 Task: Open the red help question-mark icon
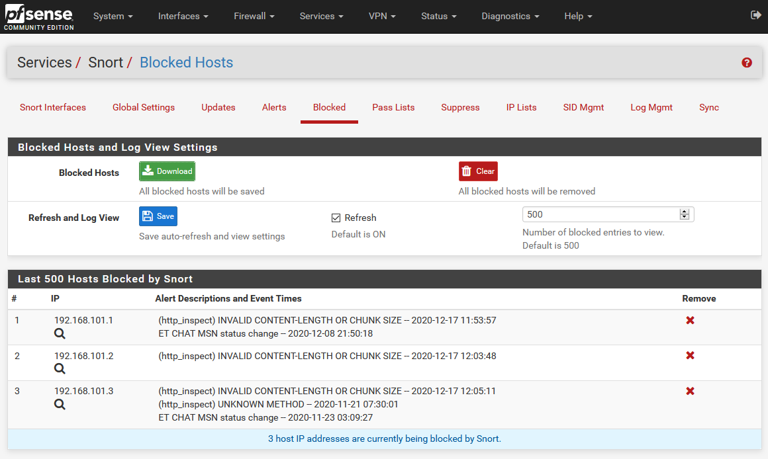(x=746, y=63)
